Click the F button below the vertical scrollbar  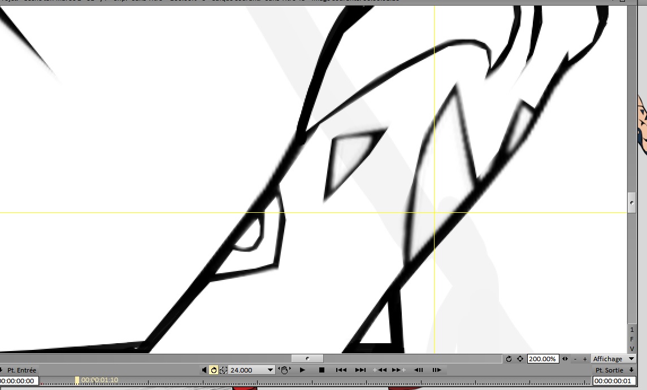pos(632,339)
